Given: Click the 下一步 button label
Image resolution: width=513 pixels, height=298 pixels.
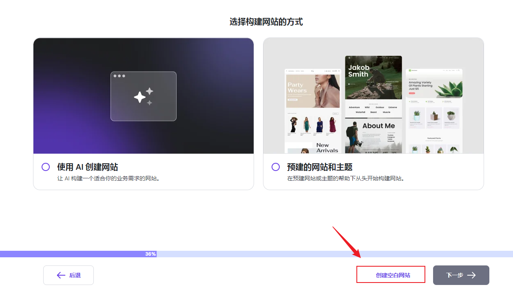Looking at the screenshot, I should 454,275.
